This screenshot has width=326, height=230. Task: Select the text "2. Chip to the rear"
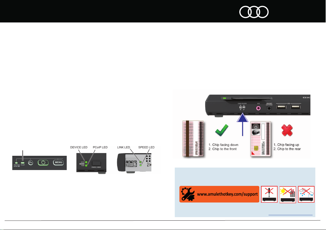(287, 149)
